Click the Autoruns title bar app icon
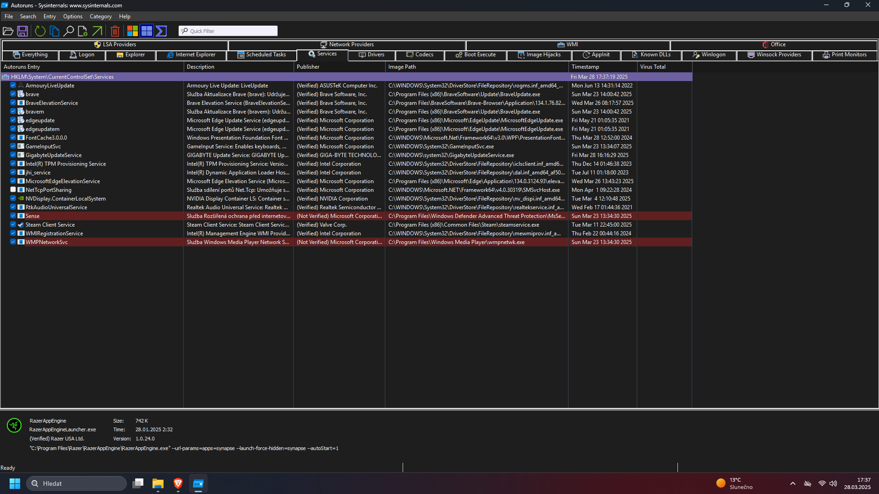879x494 pixels. pos(5,5)
